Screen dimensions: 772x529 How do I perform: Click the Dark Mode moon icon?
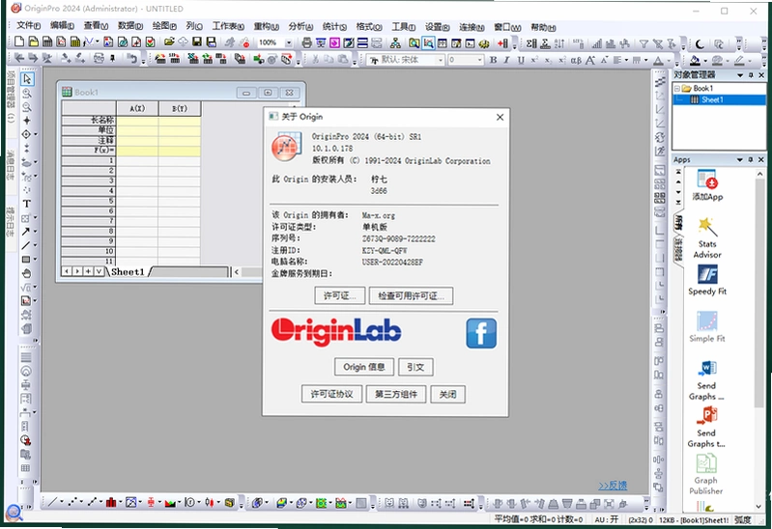700,44
